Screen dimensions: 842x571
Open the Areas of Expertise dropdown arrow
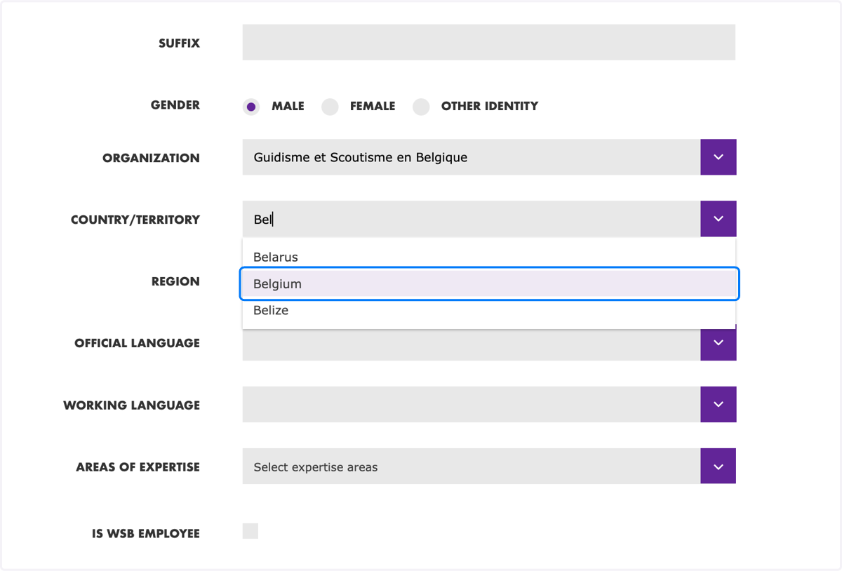[719, 466]
